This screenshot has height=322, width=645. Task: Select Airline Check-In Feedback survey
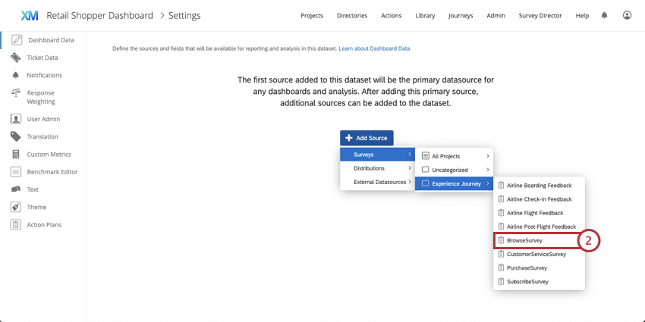(539, 199)
